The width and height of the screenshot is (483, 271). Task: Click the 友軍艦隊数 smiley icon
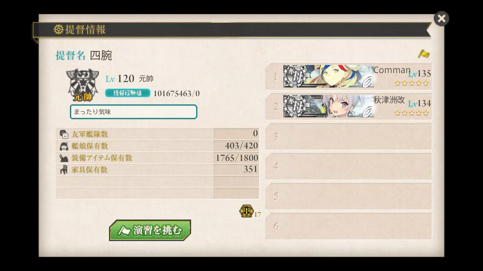[x=64, y=134]
